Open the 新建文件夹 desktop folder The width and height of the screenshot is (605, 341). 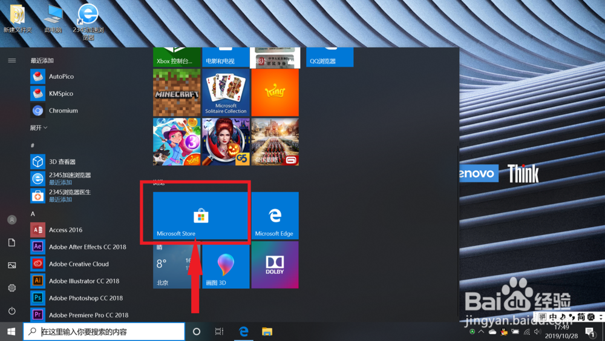[18, 18]
